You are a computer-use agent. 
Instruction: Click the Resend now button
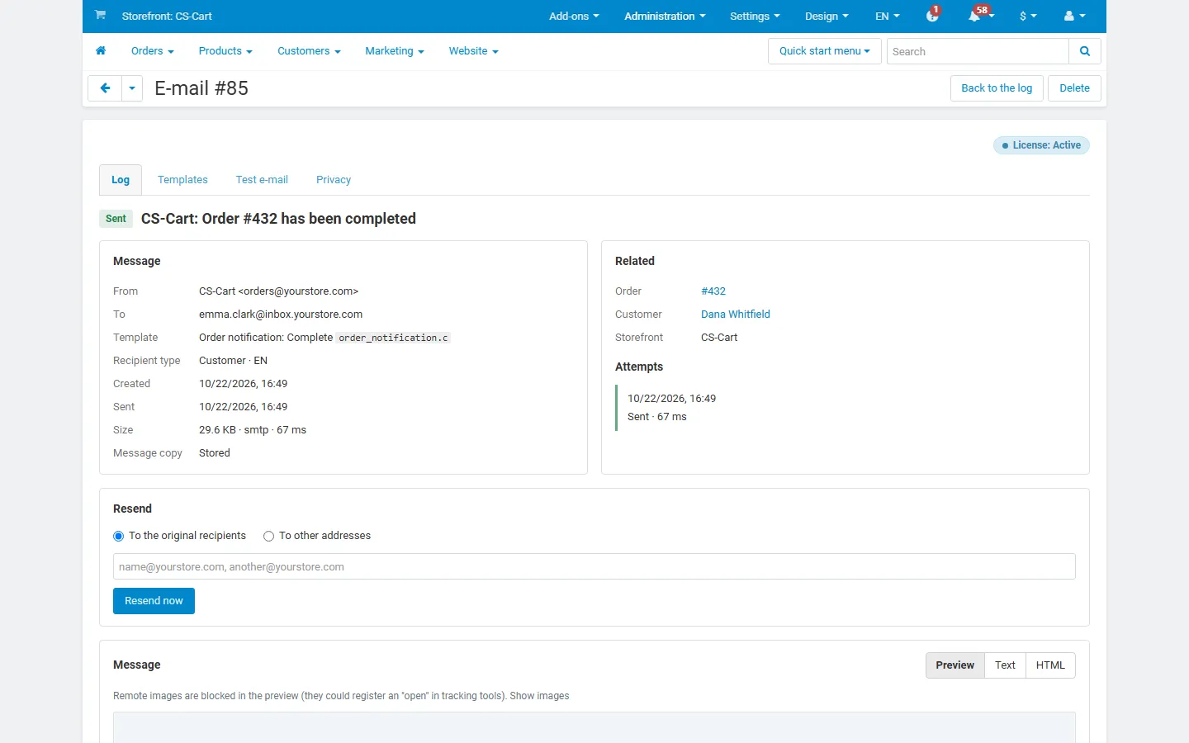click(x=154, y=601)
